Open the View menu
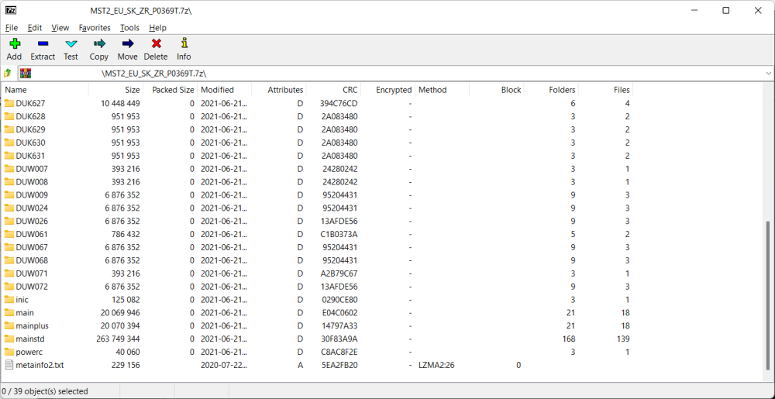 60,28
